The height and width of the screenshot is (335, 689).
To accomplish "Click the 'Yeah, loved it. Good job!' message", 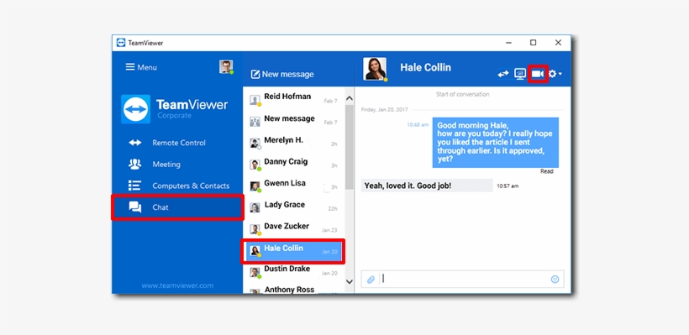I will 427,186.
